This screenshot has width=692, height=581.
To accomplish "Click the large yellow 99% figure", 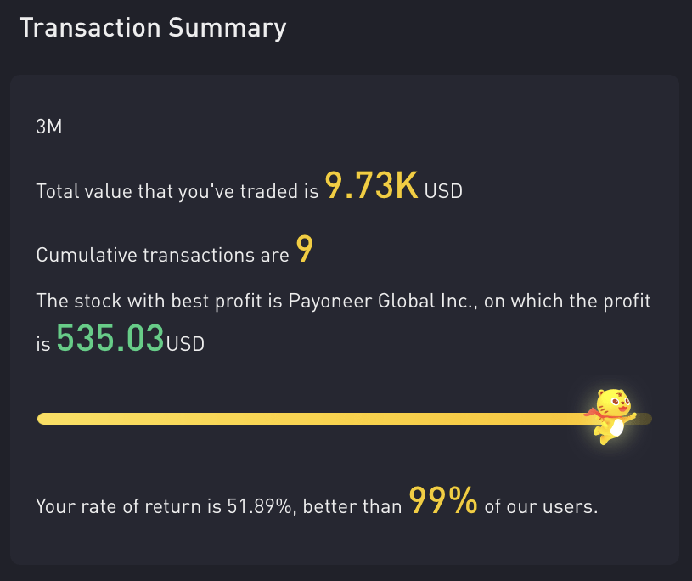I will [443, 501].
